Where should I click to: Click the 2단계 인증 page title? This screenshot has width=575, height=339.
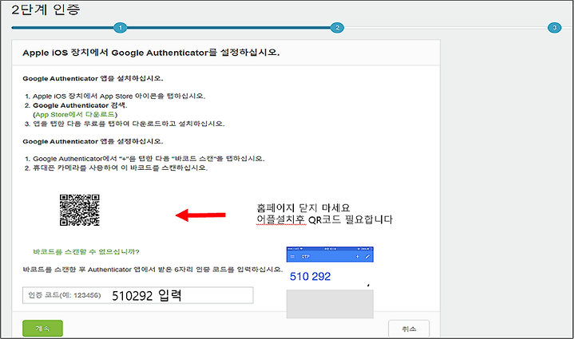pyautogui.click(x=46, y=9)
